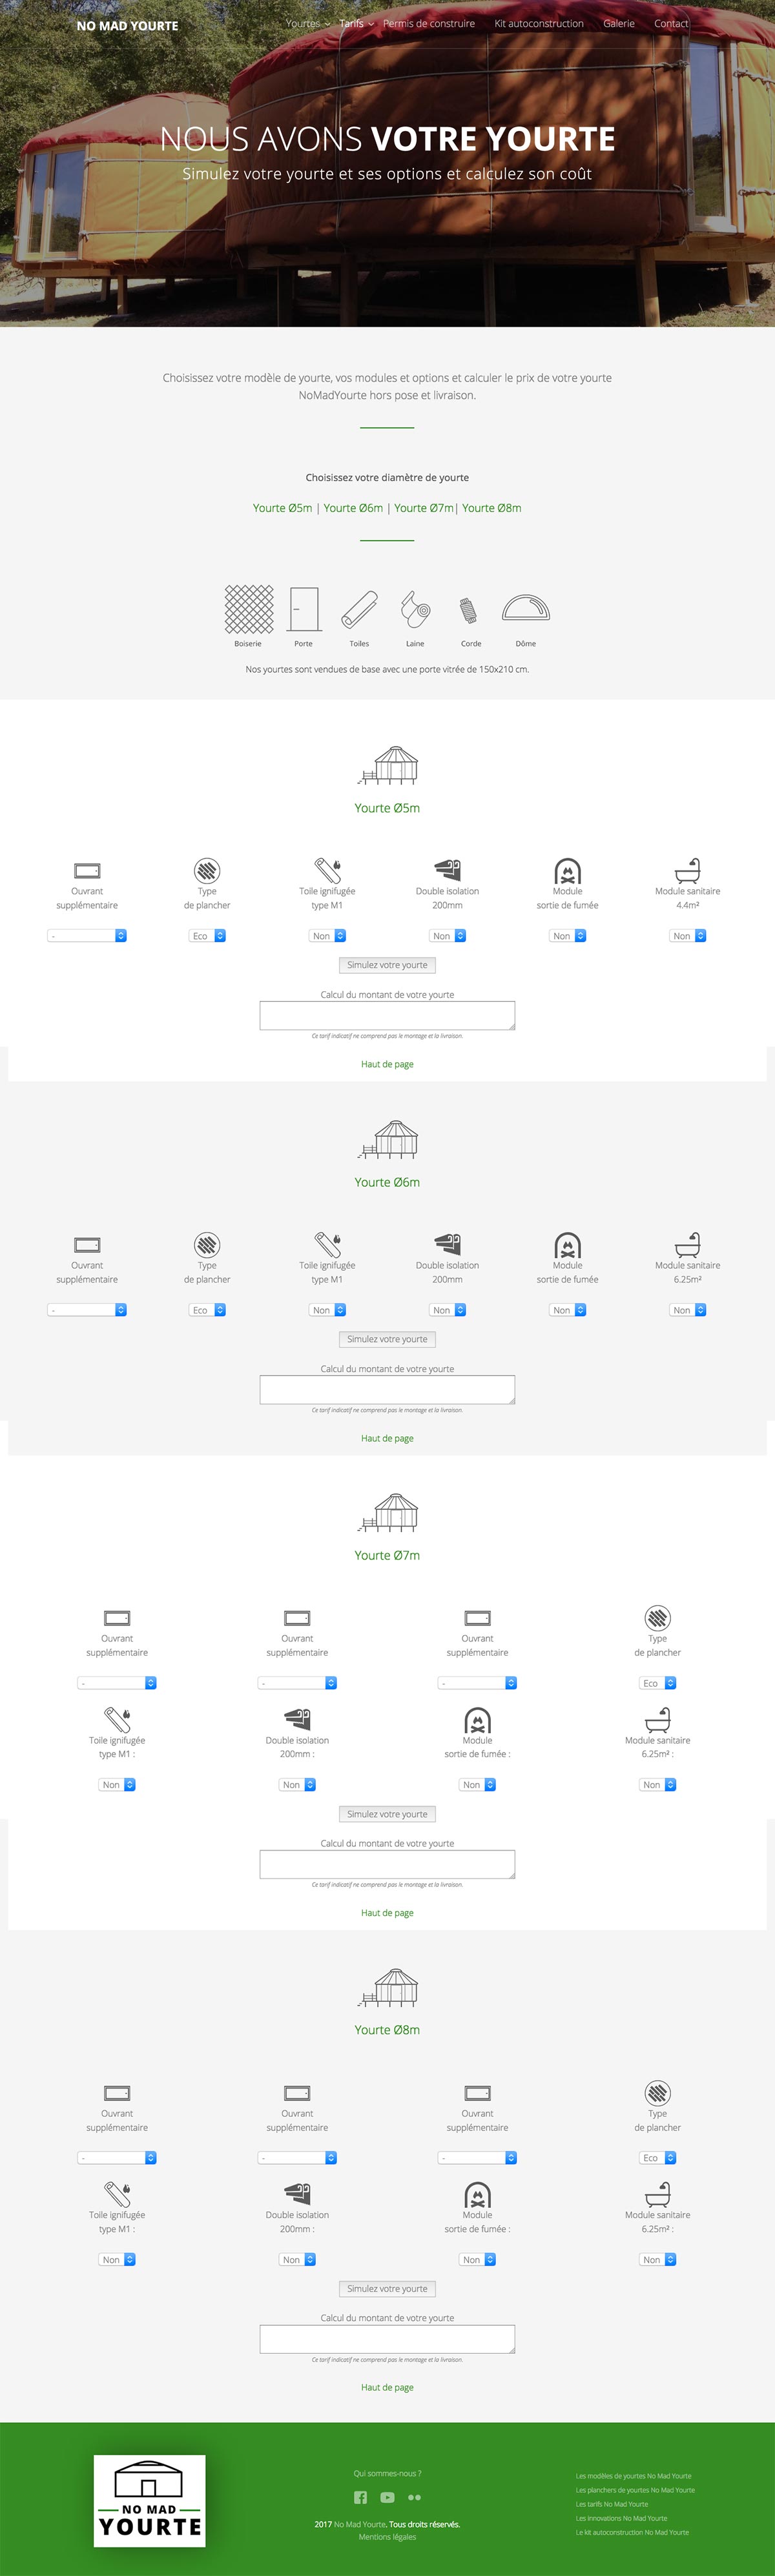Viewport: 775px width, 2576px height.
Task: Go to Permis de construire in the navigation
Action: [x=429, y=24]
